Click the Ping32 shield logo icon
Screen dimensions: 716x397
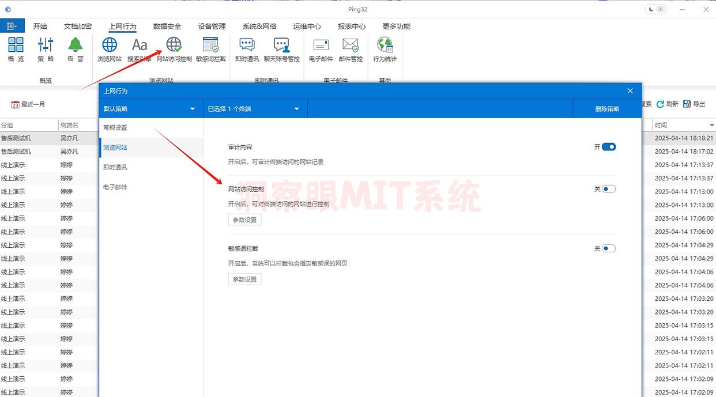(x=7, y=9)
